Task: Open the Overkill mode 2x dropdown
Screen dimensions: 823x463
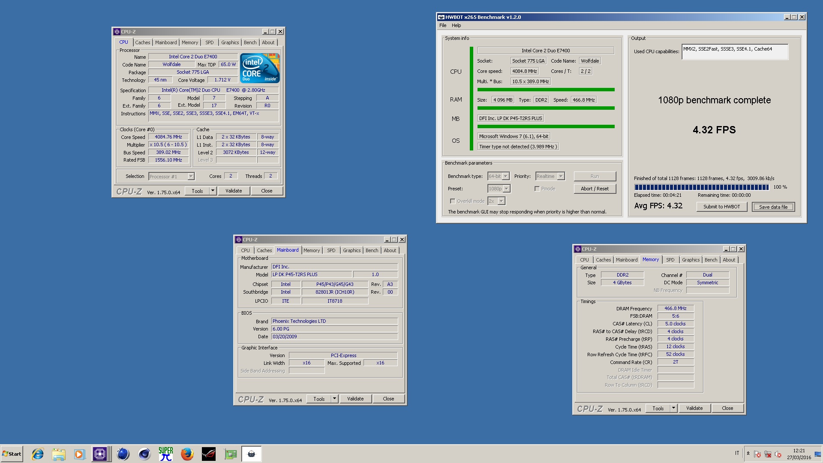Action: [496, 201]
